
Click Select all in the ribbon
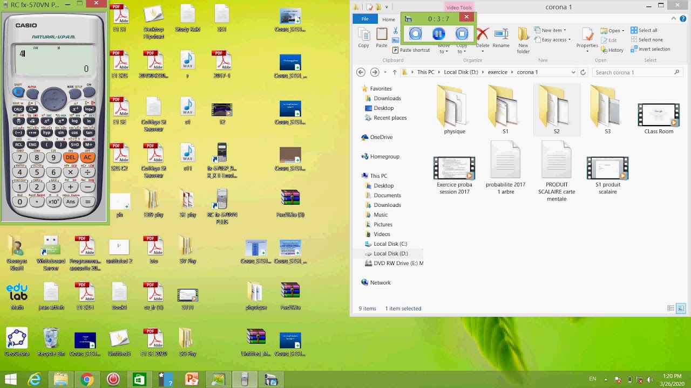[643, 31]
